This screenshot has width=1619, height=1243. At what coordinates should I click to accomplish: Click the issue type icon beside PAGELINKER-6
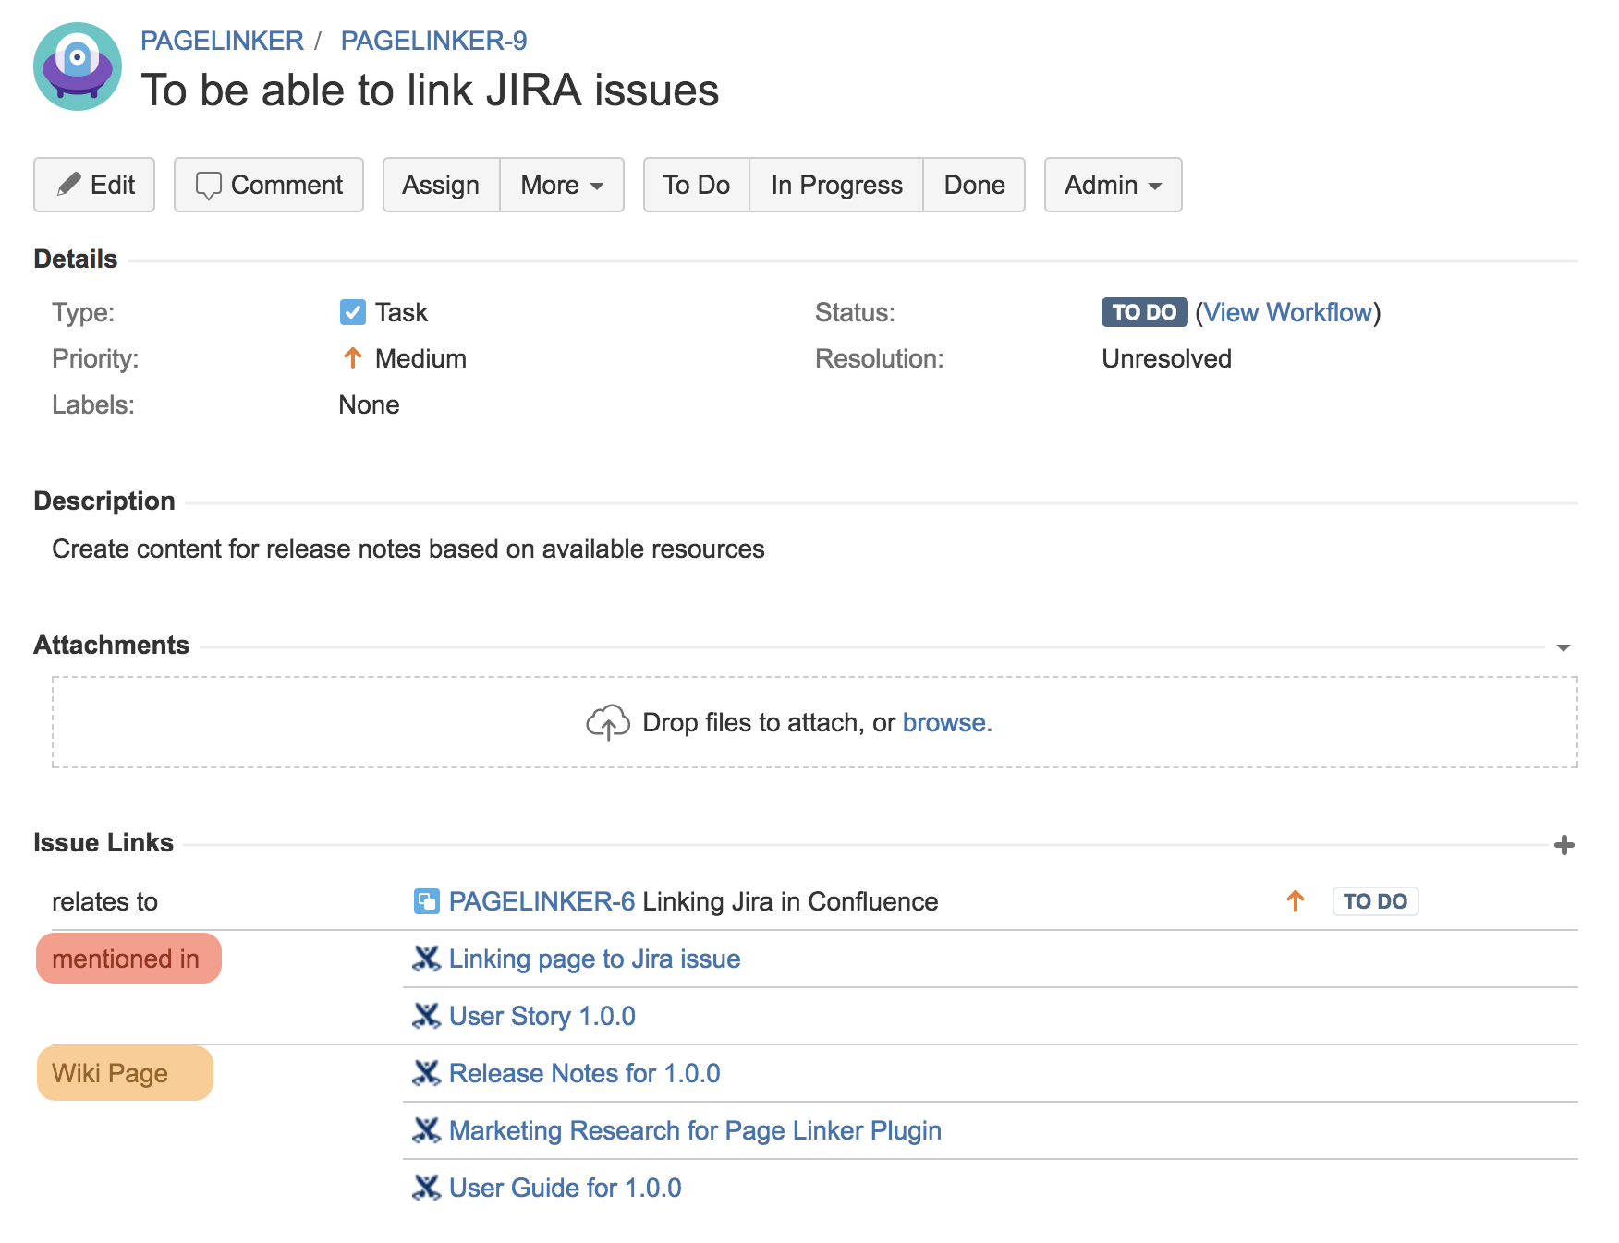426,900
